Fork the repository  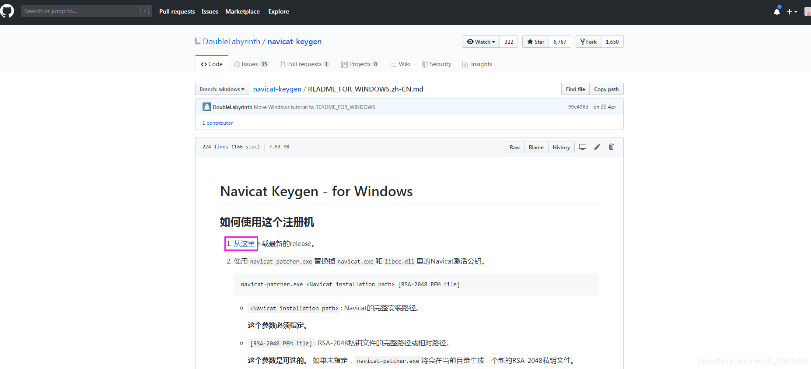[588, 42]
